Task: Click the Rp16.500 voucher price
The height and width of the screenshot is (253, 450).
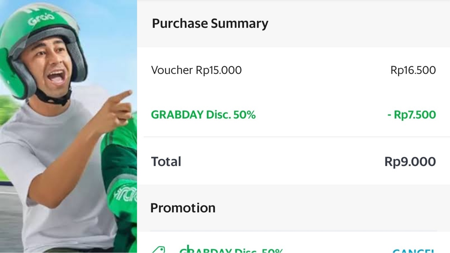Action: click(413, 70)
